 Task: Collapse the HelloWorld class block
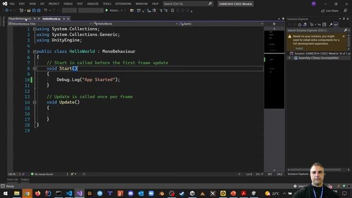(35, 52)
